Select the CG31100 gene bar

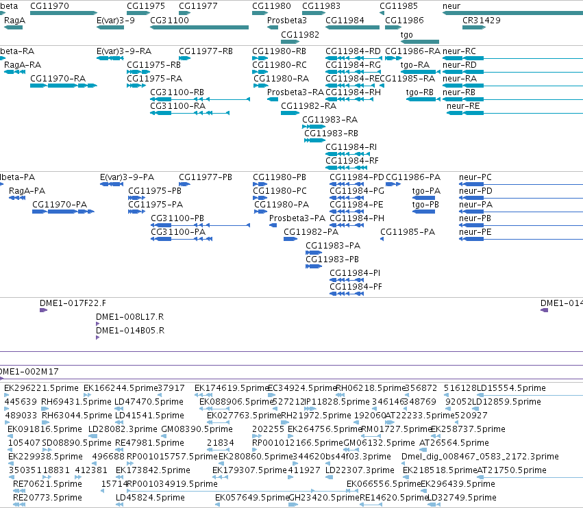pos(199,27)
